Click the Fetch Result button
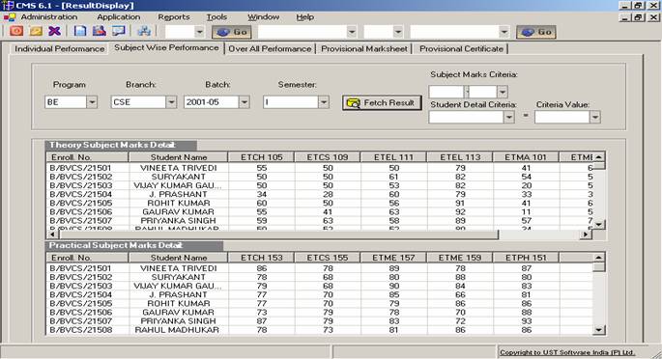 (382, 103)
